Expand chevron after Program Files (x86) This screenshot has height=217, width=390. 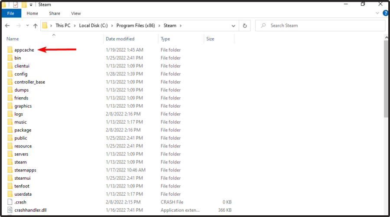(x=159, y=26)
